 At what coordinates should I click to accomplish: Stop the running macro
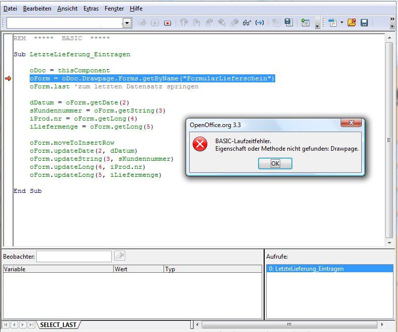[x=167, y=23]
